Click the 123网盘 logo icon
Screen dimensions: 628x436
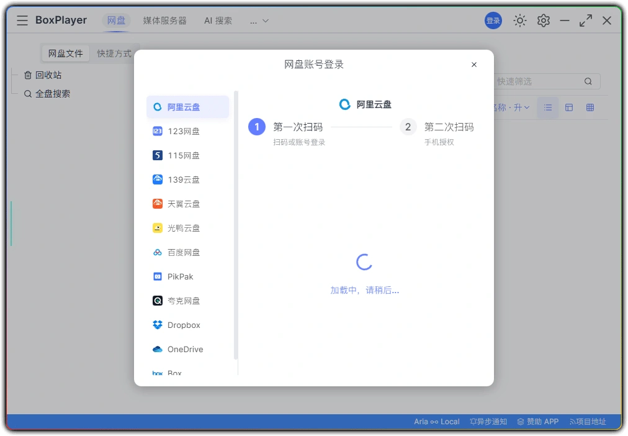[158, 131]
